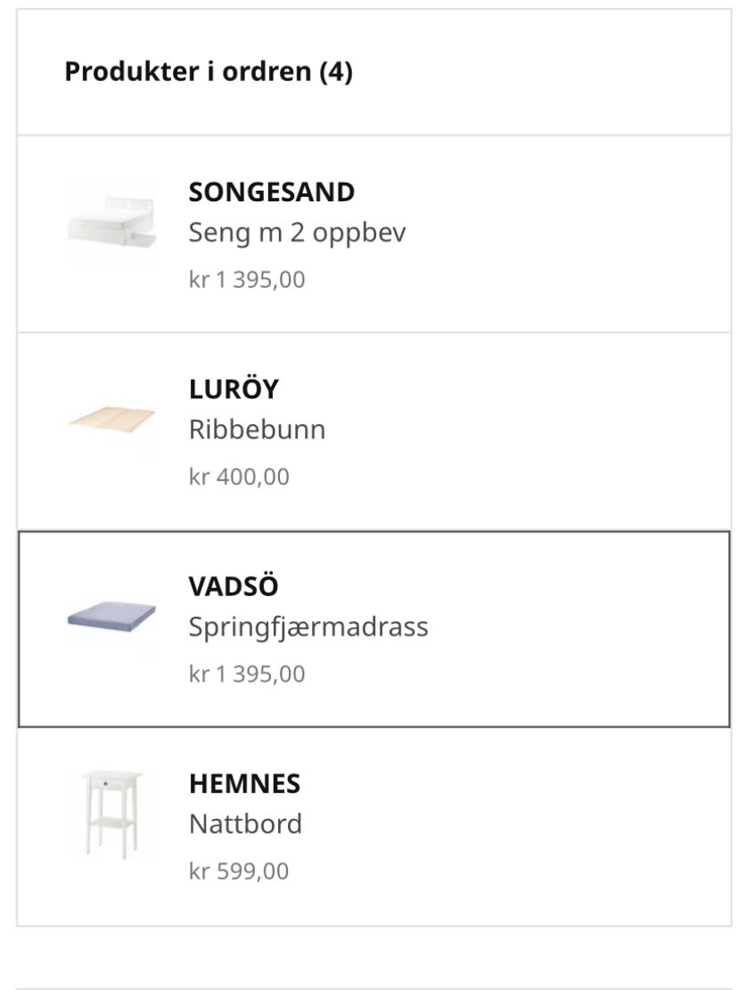The height and width of the screenshot is (990, 738).
Task: Select the 'Nattbord' description text
Action: (245, 824)
